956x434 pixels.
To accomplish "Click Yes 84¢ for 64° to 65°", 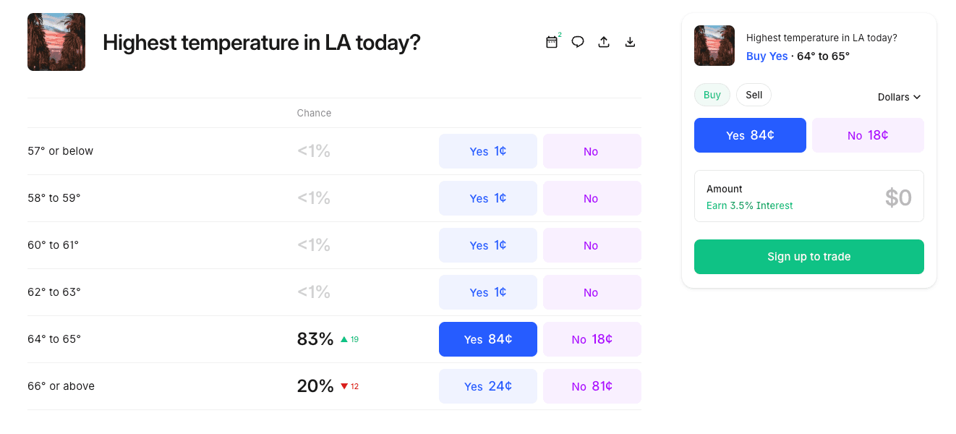I will point(487,339).
